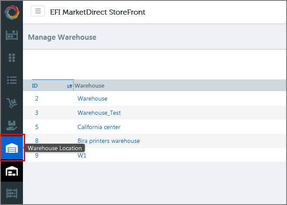
Task: Open the warehouse with boxes sidebar icon
Action: click(12, 171)
